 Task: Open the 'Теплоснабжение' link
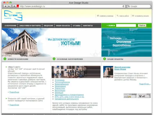pyautogui.click(x=62, y=82)
